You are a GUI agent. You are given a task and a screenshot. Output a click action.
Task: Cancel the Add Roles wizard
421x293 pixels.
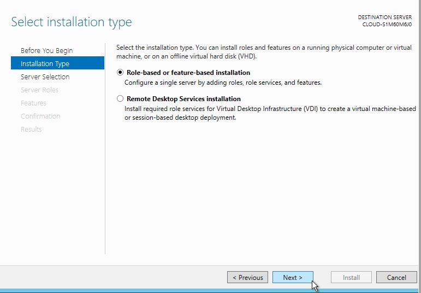[x=396, y=277]
